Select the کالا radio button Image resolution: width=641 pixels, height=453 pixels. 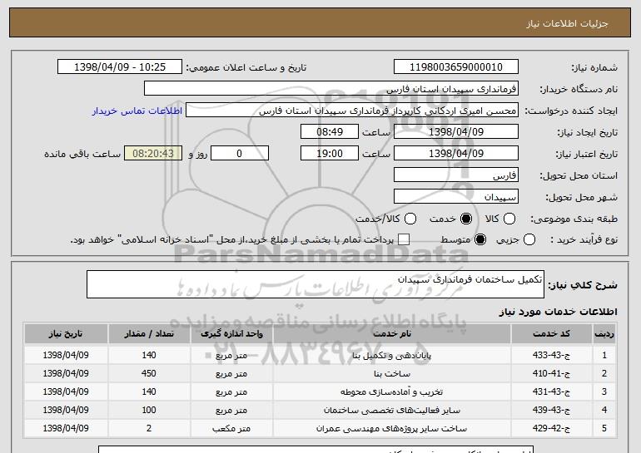[x=509, y=219]
